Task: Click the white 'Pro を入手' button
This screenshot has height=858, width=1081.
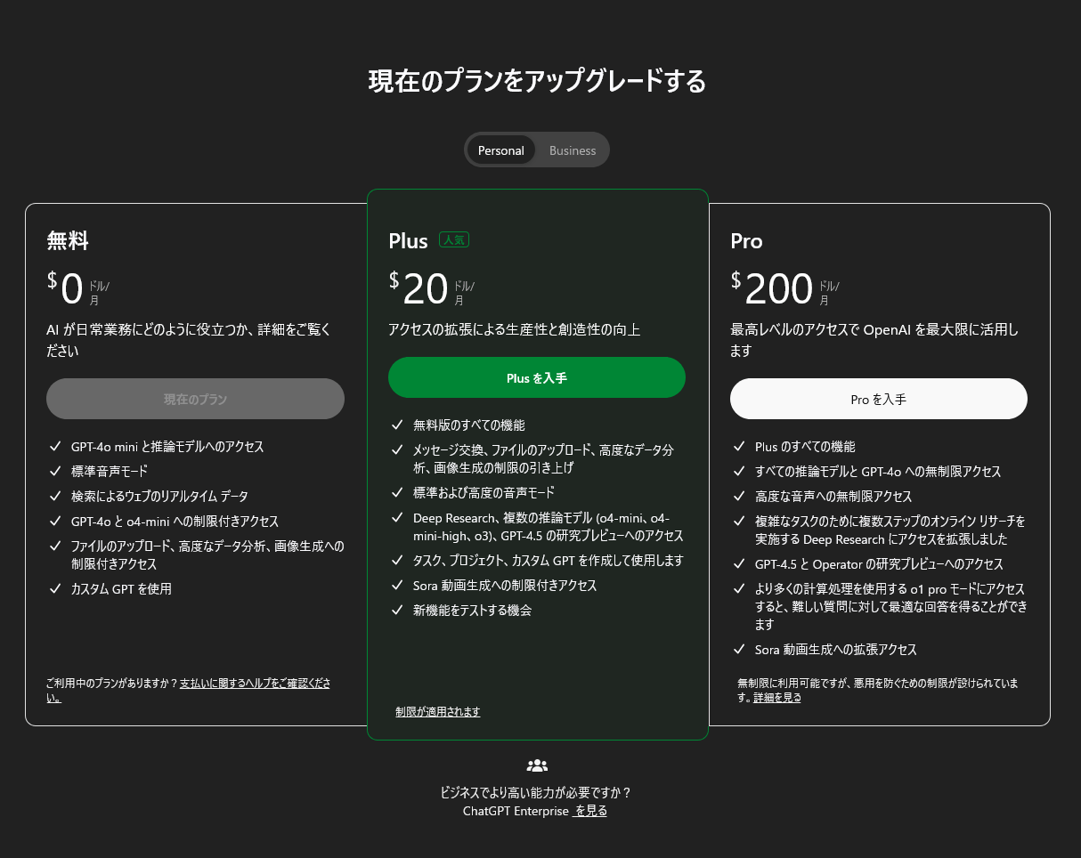Action: 879,399
